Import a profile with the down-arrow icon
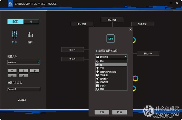This screenshot has width=182, height=120. pyautogui.click(x=23, y=76)
